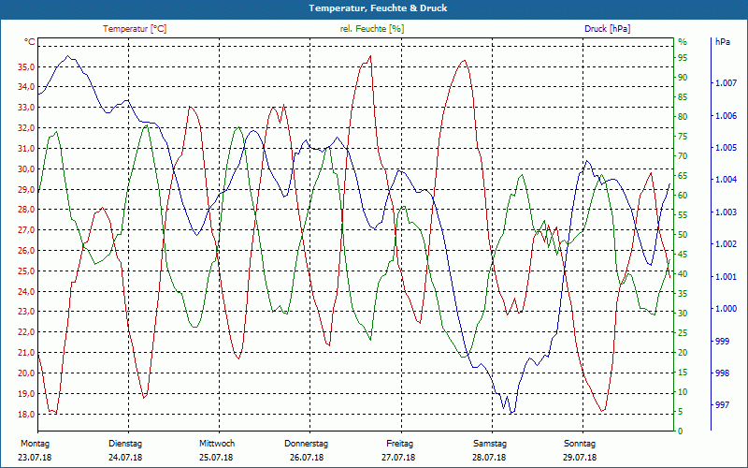Click temperature axis value '32,0'

tap(26, 128)
